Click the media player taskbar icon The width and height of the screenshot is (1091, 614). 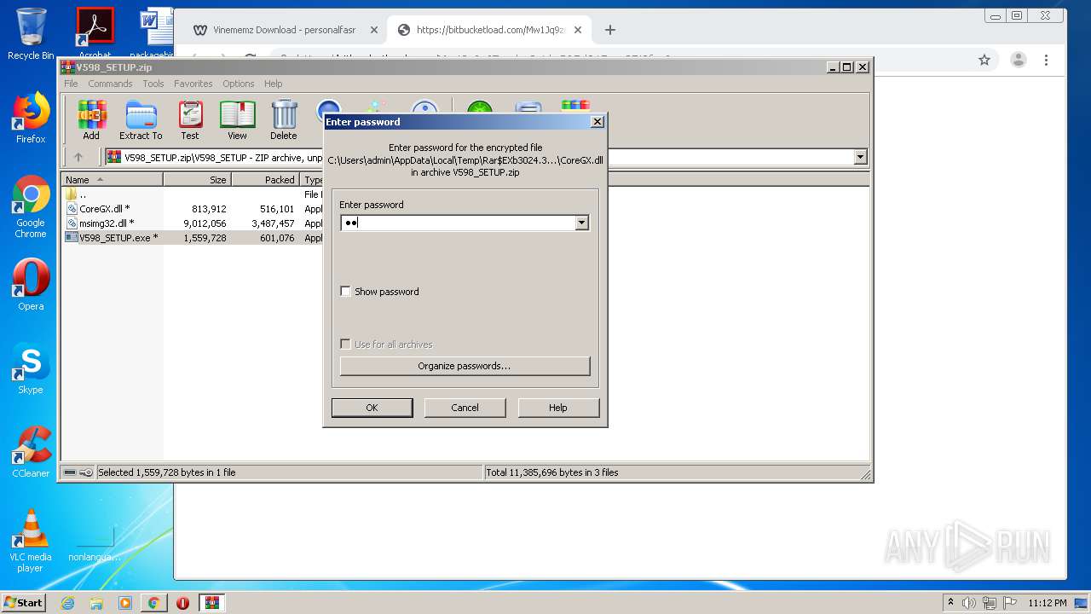pyautogui.click(x=125, y=603)
